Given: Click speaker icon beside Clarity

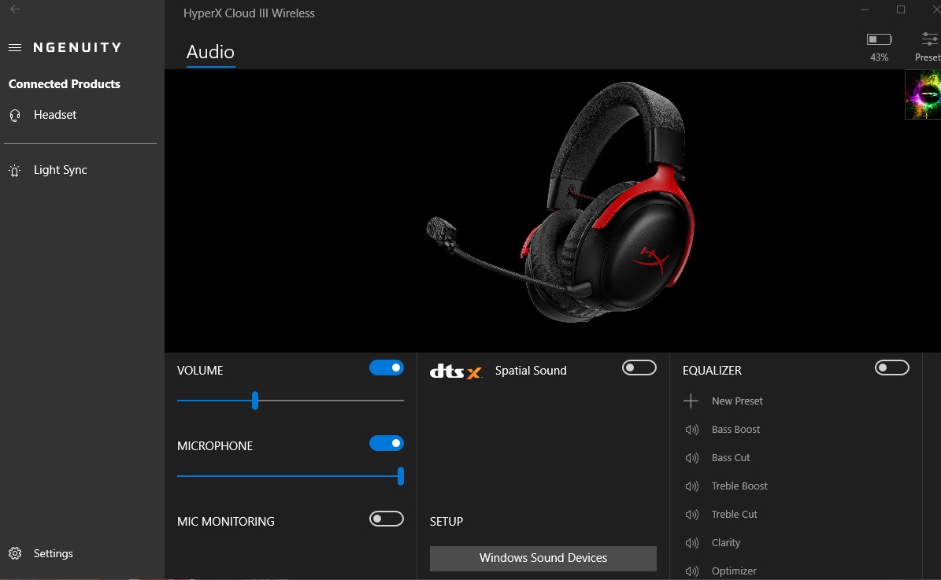Looking at the screenshot, I should coord(692,543).
